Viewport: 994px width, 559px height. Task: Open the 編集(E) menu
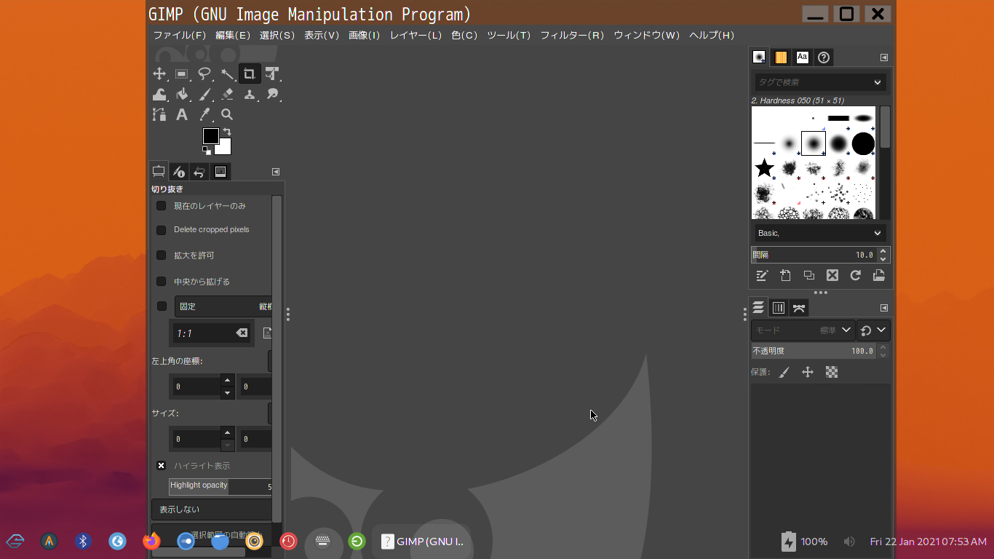click(x=233, y=35)
